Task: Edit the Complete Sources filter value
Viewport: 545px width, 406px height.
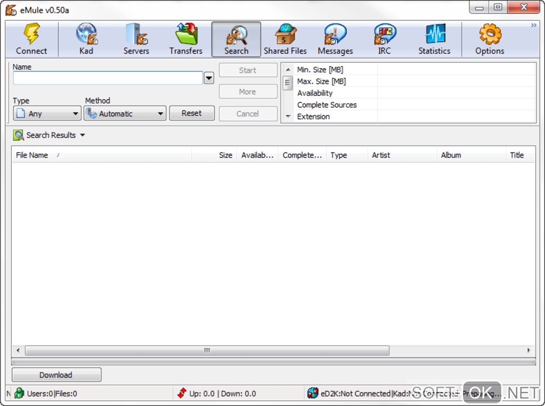Action: (456, 105)
